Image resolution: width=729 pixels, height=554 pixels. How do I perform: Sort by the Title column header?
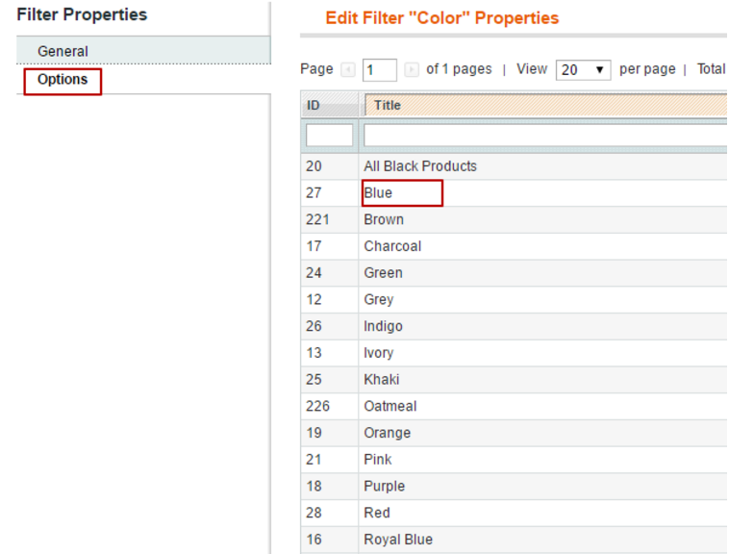click(x=388, y=105)
